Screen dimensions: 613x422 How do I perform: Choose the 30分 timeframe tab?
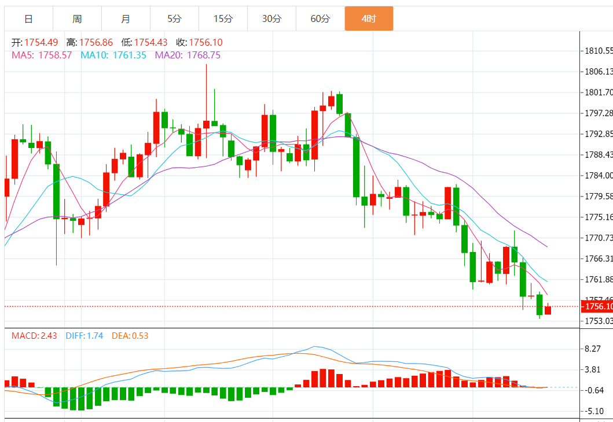pos(271,18)
